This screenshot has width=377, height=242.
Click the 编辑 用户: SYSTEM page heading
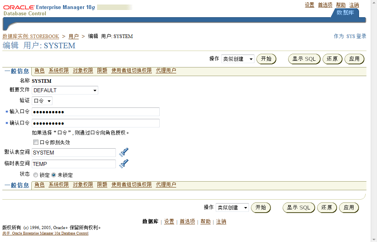(x=39, y=45)
